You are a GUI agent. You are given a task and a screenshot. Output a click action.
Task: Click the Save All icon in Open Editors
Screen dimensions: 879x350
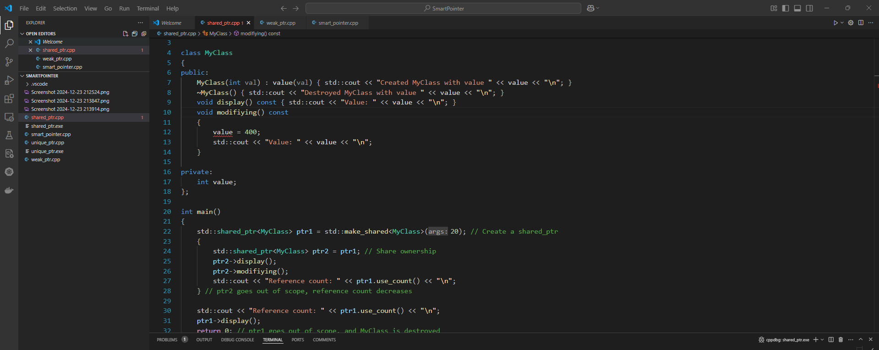pos(135,33)
